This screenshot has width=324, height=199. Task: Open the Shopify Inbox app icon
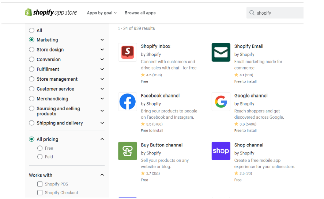[x=128, y=52]
